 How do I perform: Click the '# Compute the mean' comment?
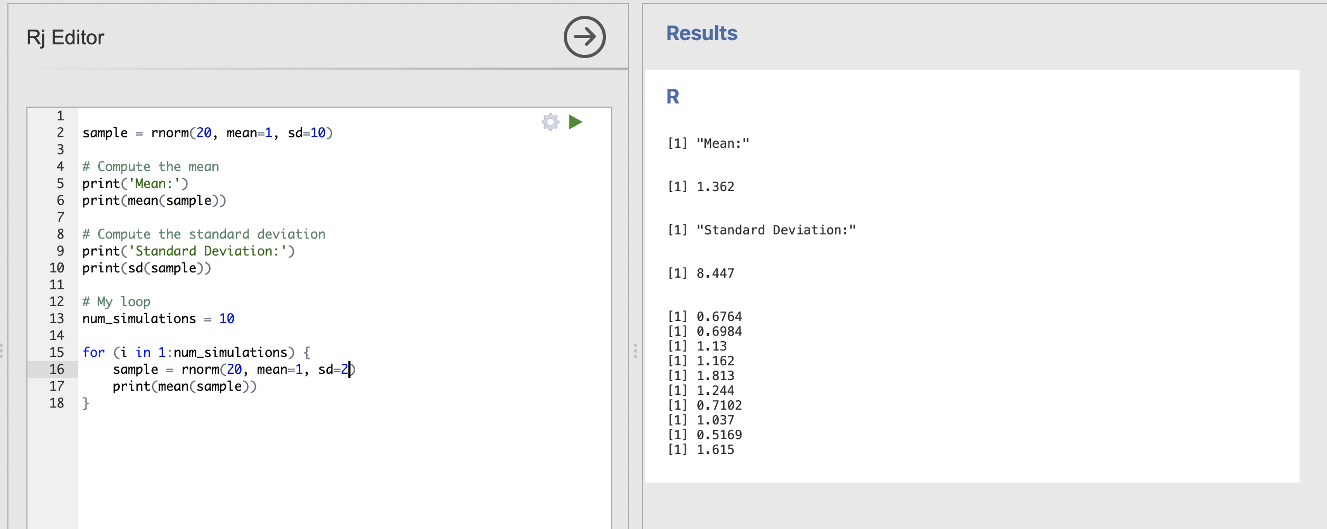point(150,167)
